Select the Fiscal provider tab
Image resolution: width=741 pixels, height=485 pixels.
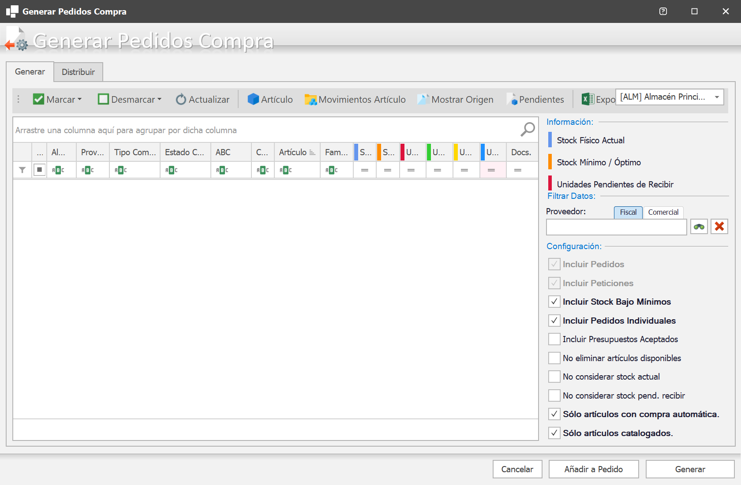[x=628, y=212]
